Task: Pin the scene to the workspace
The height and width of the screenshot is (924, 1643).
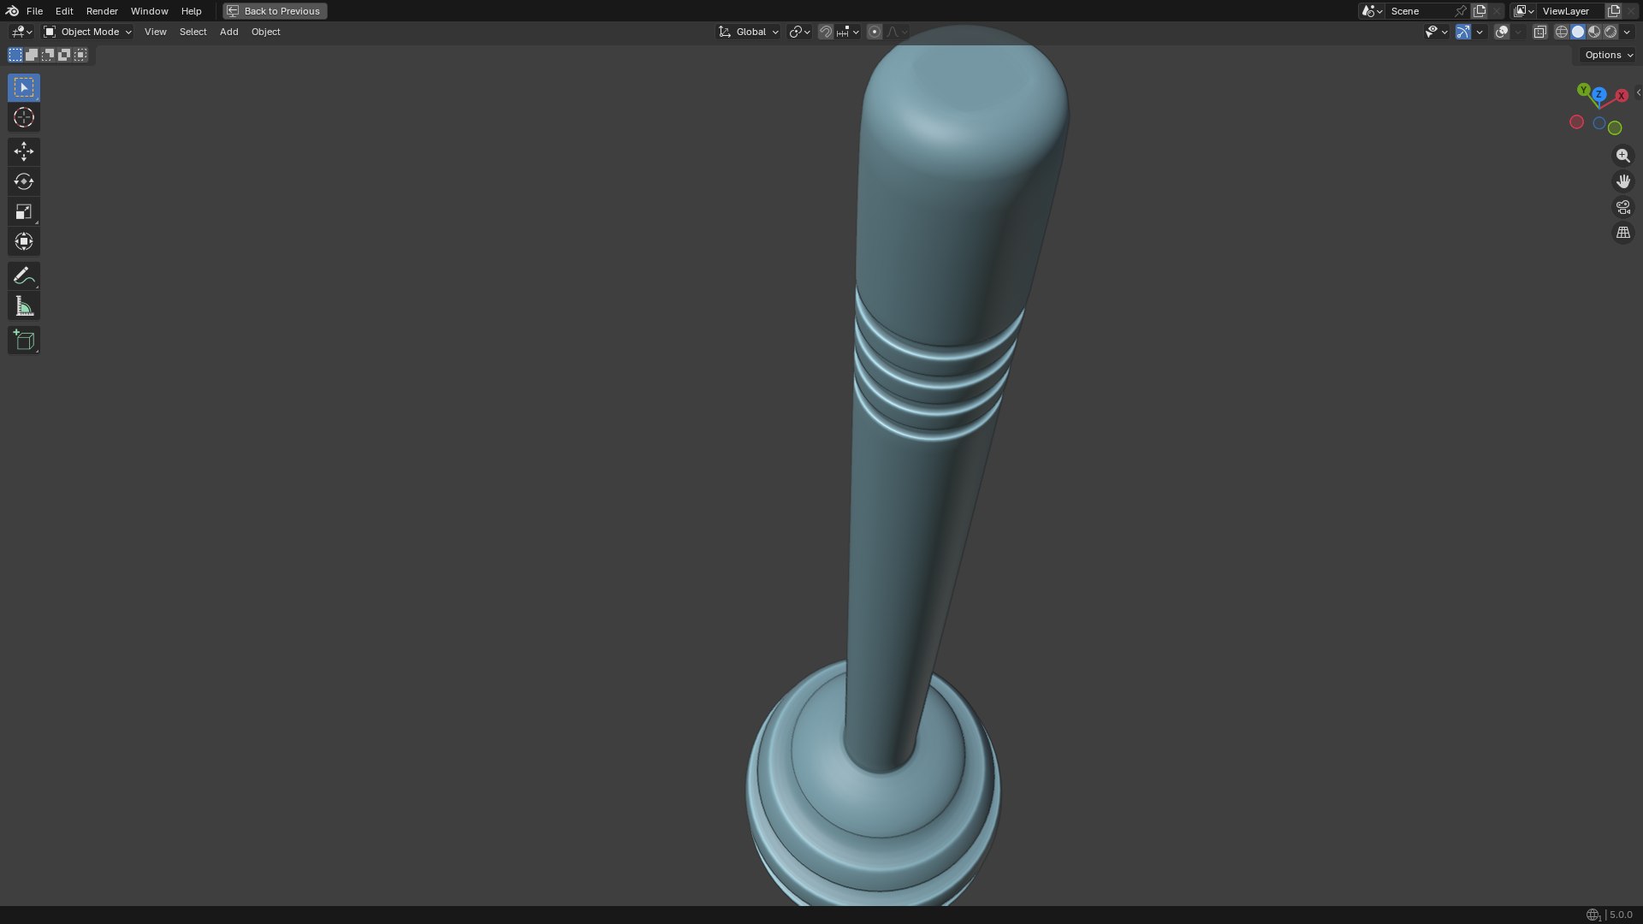Action: (1461, 11)
